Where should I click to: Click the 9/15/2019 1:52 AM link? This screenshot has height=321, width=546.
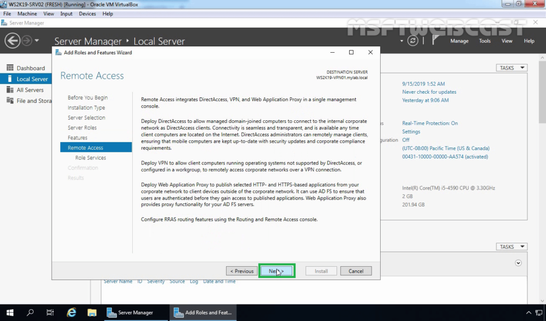423,84
